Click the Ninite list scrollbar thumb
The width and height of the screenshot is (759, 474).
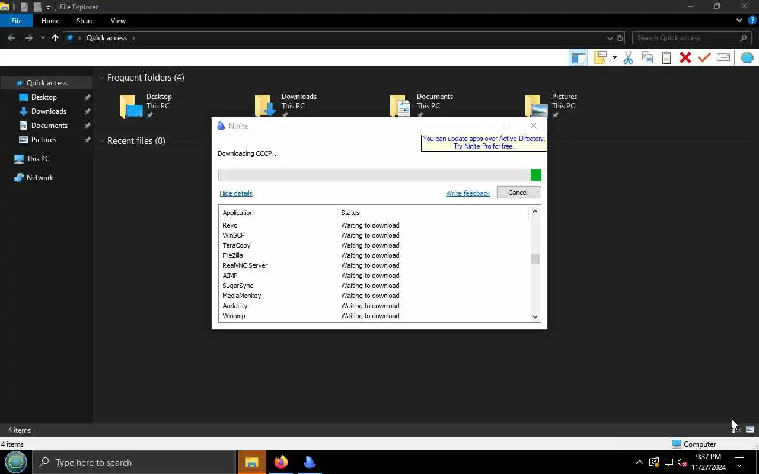[535, 258]
